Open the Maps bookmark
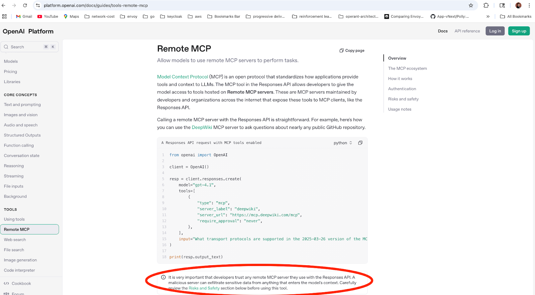The width and height of the screenshot is (535, 295). point(71,16)
